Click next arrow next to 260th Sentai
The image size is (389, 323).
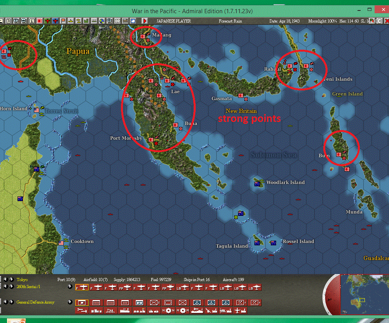pyautogui.click(x=11, y=287)
